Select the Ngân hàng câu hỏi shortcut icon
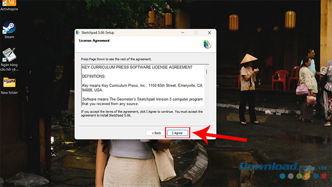Image resolution: width=332 pixels, height=187 pixels. [x=9, y=59]
